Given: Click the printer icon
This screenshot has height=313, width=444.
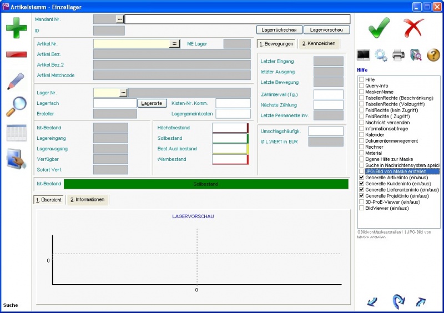Looking at the screenshot, I should [398, 55].
